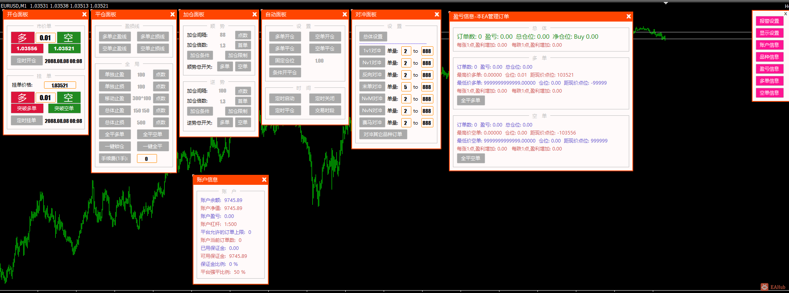Click the 空单止损线 button
This screenshot has height=293, width=789.
[x=153, y=48]
